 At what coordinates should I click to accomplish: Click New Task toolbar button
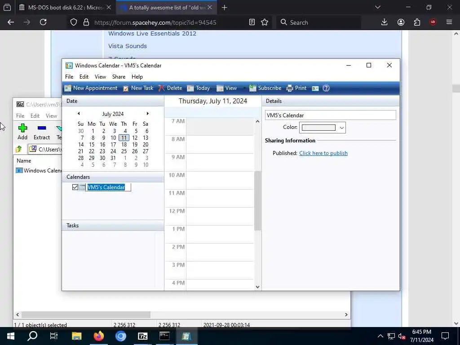pos(138,88)
